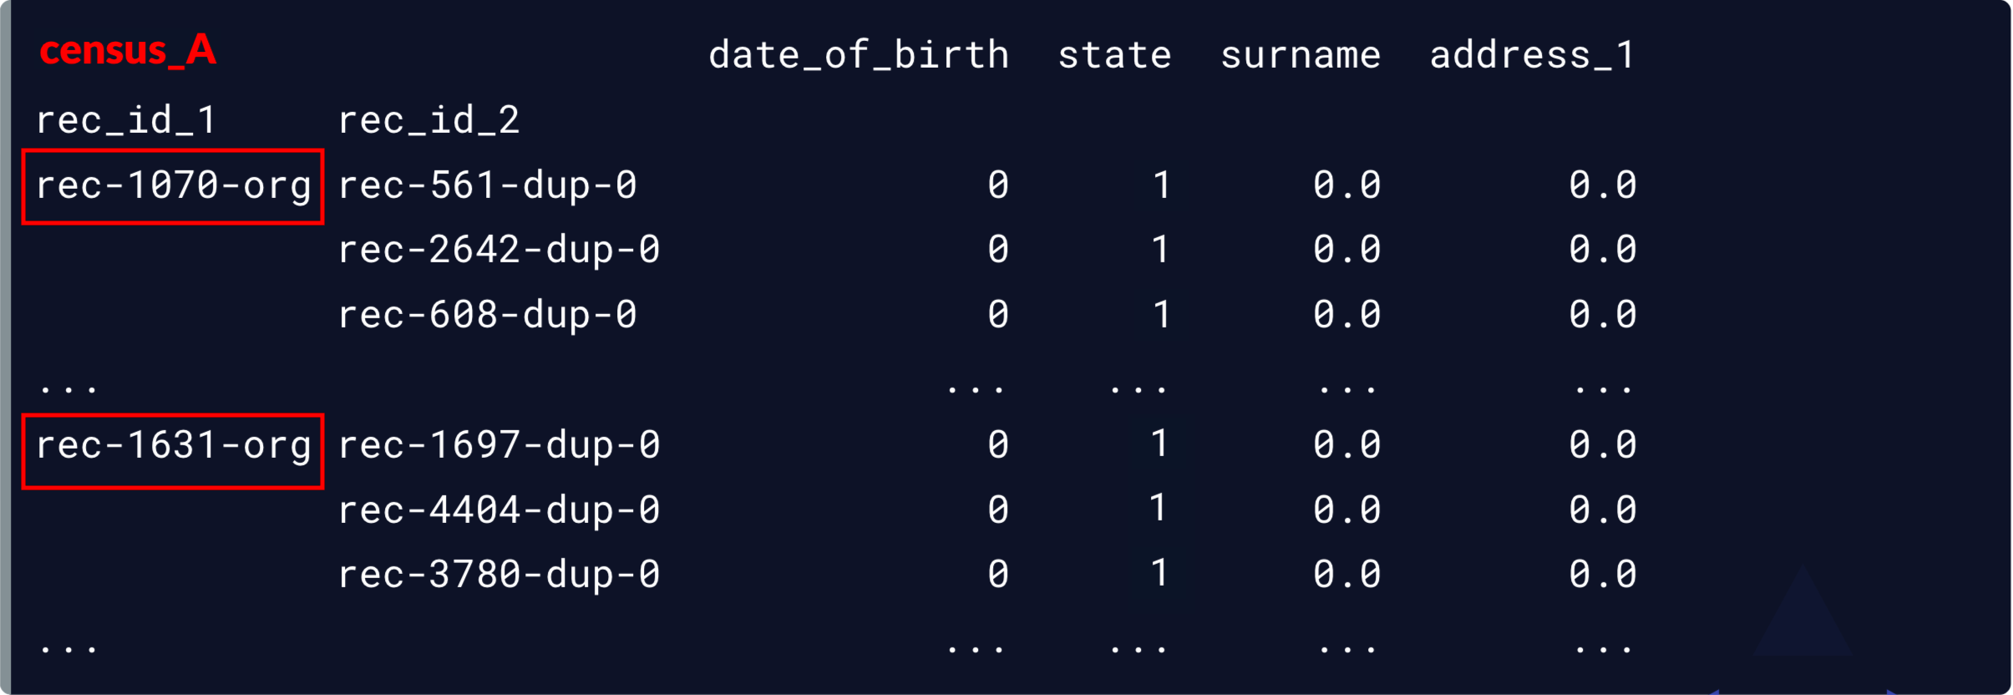Viewport: 2013px width, 695px height.
Task: Click the rec_id_1 index header
Action: click(126, 121)
